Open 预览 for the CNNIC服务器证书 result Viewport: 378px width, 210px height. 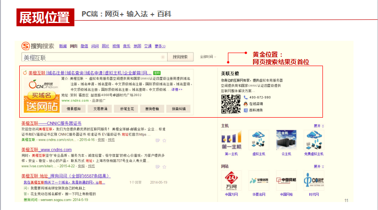coord(111,140)
